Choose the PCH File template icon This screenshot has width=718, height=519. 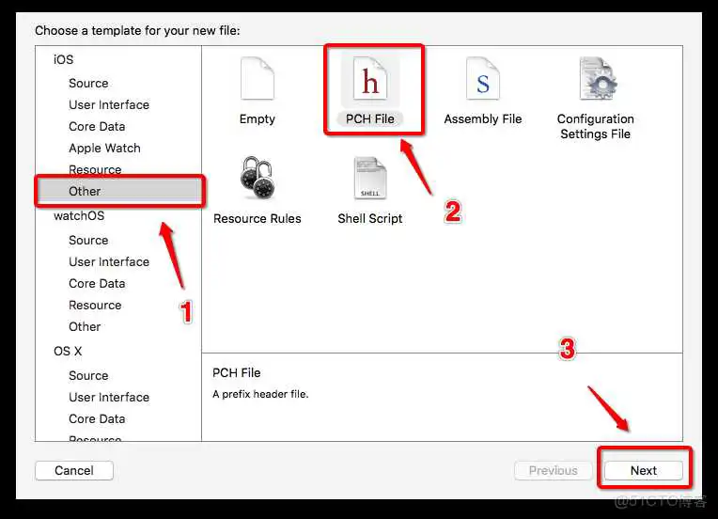tap(370, 82)
